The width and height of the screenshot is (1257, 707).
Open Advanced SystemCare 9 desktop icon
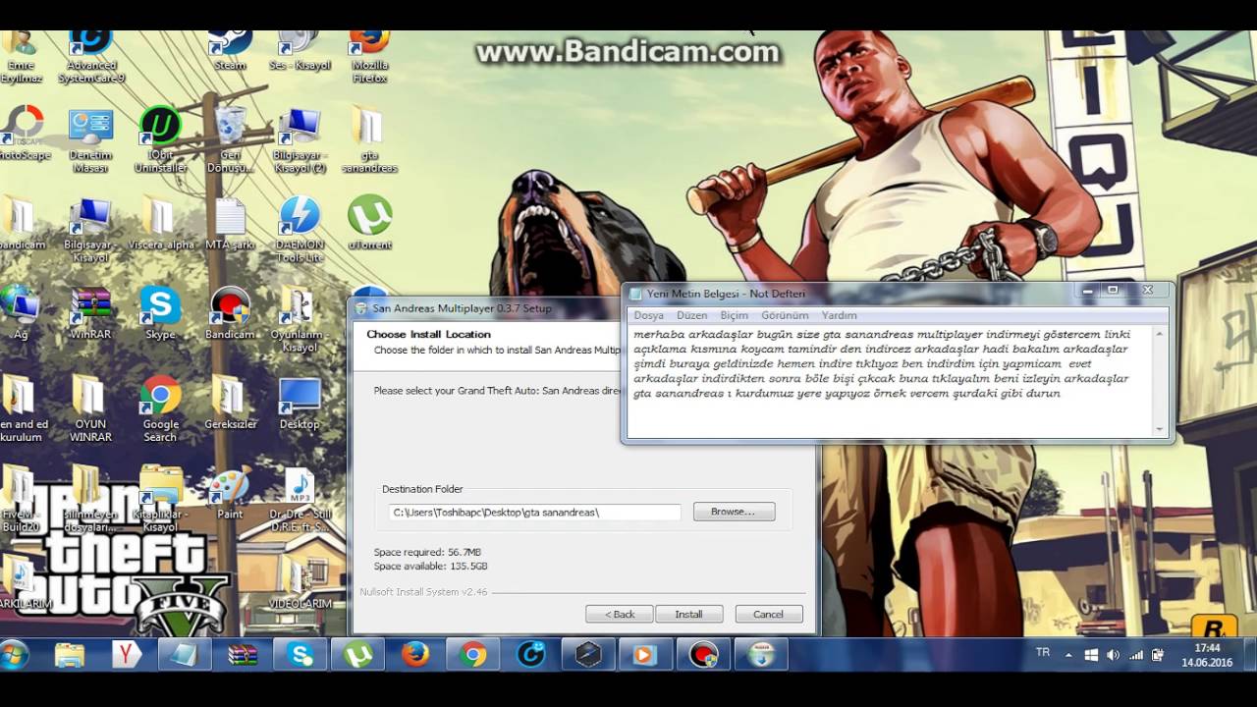tap(91, 56)
